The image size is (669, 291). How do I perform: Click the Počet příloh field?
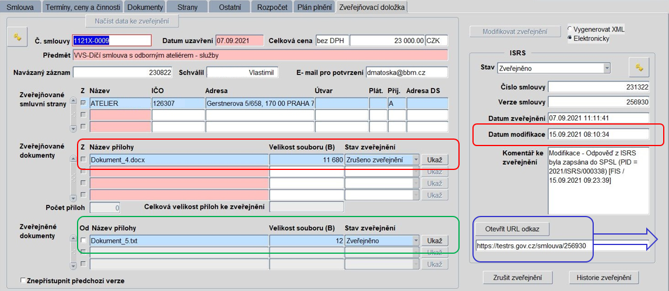(x=106, y=208)
